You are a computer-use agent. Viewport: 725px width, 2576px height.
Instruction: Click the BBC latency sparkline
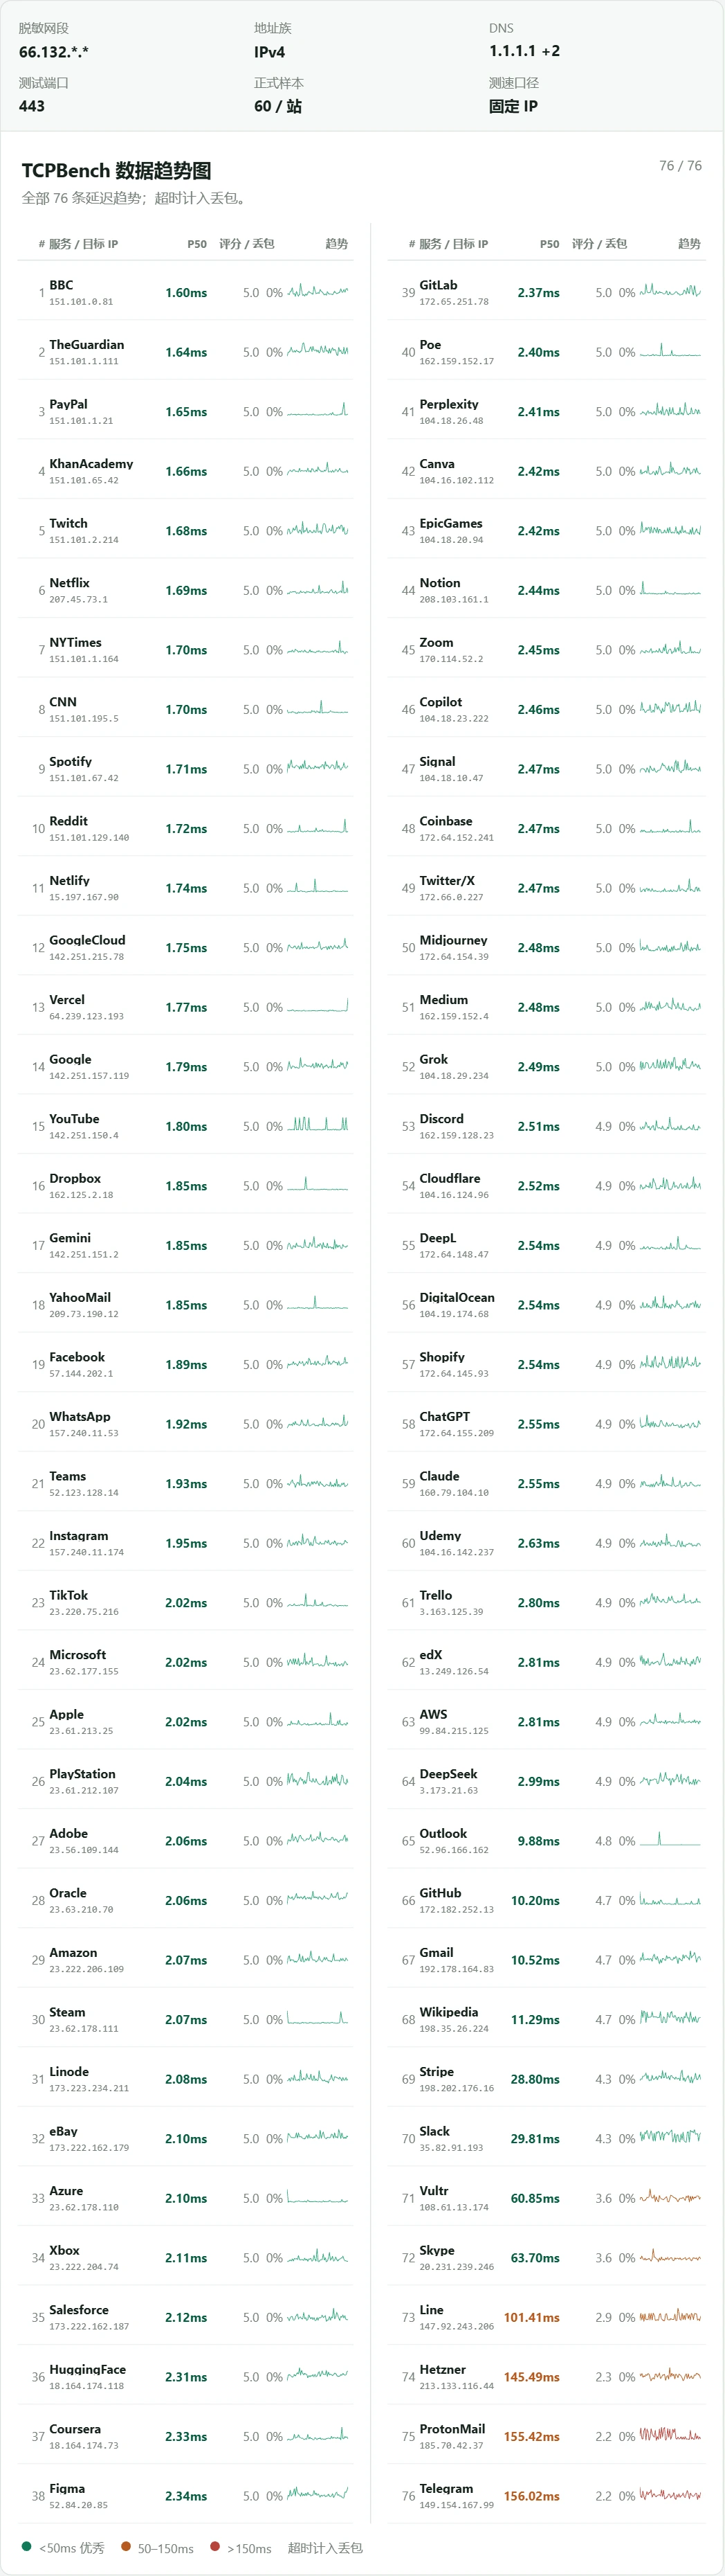click(318, 292)
